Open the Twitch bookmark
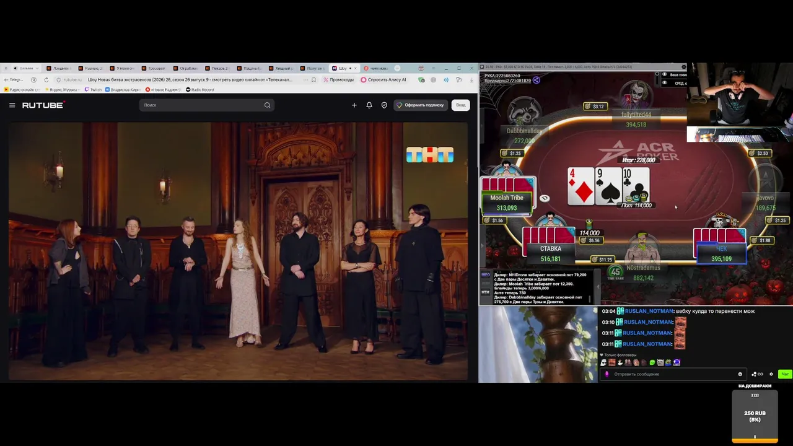Screen dimensions: 793x446 [93, 90]
